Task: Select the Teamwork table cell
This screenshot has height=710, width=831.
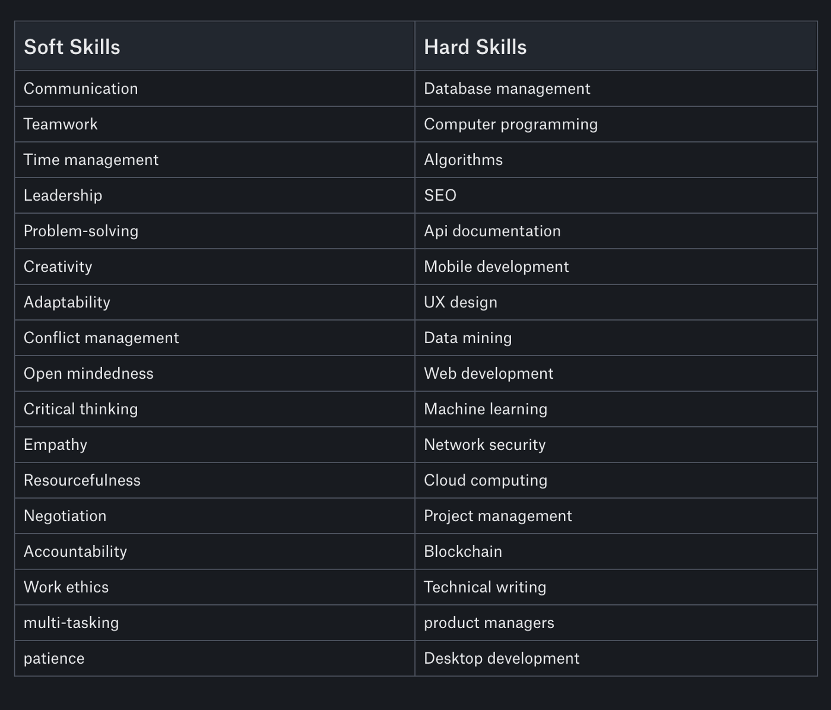Action: click(x=61, y=124)
